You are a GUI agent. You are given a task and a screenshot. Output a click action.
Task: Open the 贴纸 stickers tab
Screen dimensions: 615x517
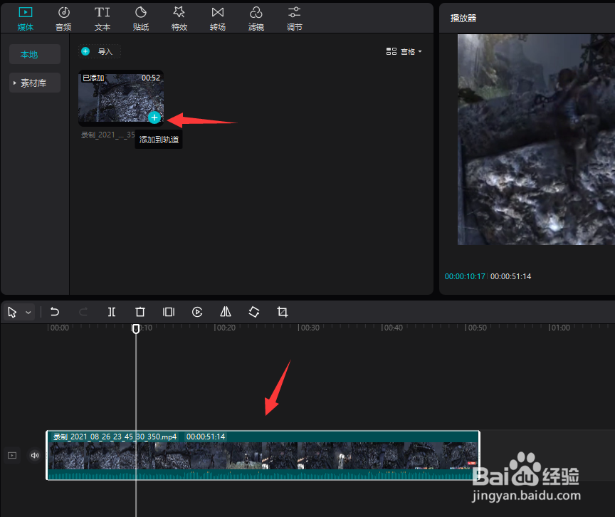(x=140, y=19)
